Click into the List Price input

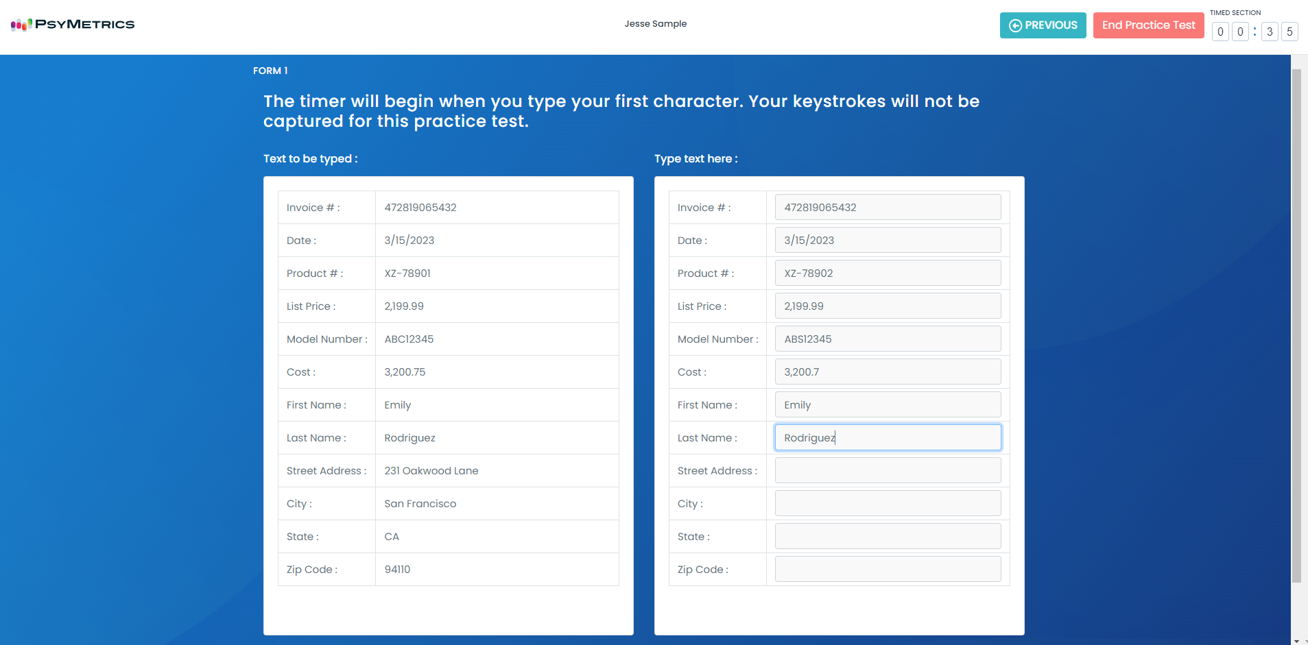(888, 306)
